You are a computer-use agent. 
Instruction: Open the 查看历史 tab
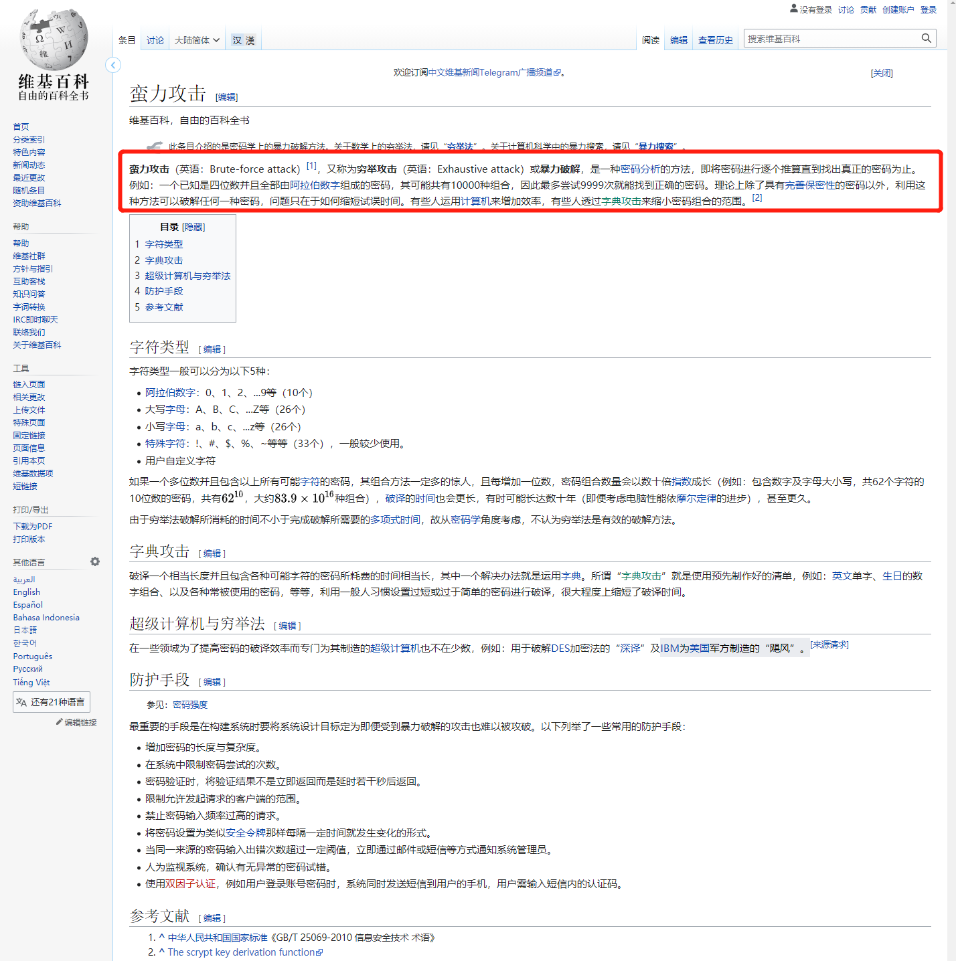(x=715, y=40)
